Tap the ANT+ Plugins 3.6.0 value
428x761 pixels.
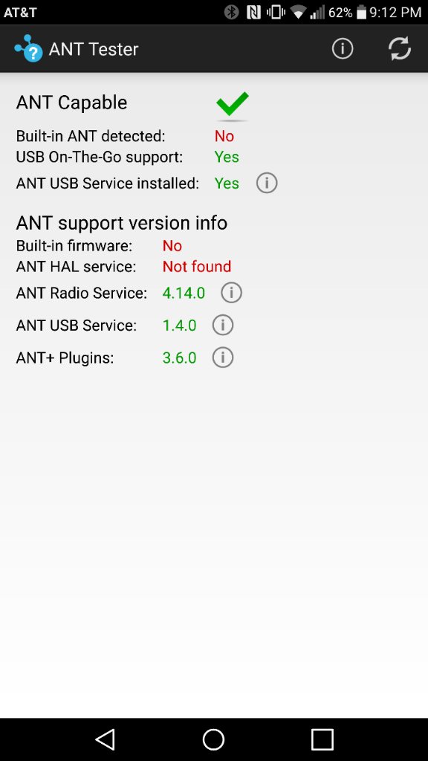tap(179, 358)
